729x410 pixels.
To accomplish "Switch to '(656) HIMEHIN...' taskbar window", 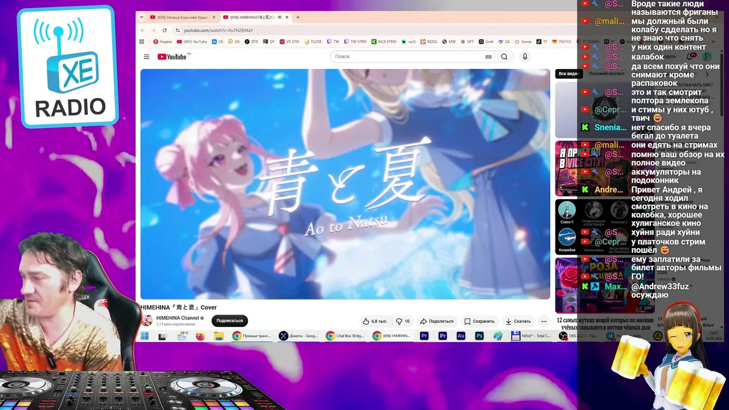I will [x=392, y=336].
